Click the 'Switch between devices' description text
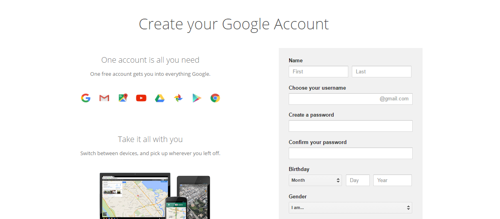This screenshot has height=219, width=500. tap(150, 153)
